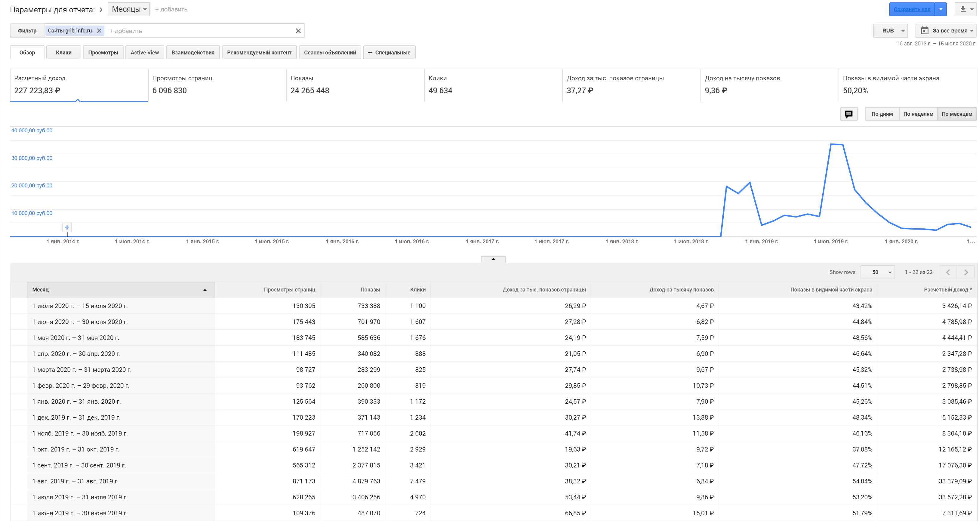This screenshot has width=979, height=521.
Task: Collapse the chart with the up arrow handle
Action: [493, 259]
